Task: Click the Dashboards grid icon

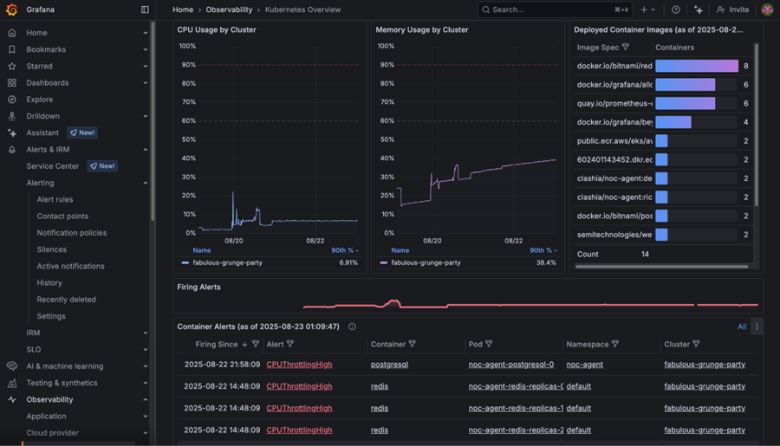Action: click(x=12, y=82)
